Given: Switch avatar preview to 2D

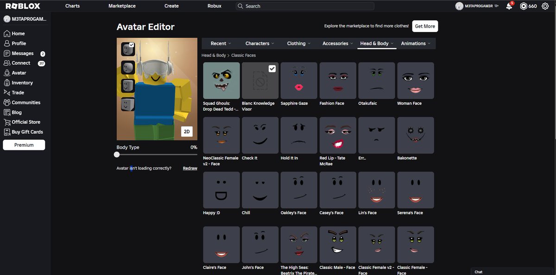Looking at the screenshot, I should tap(187, 131).
